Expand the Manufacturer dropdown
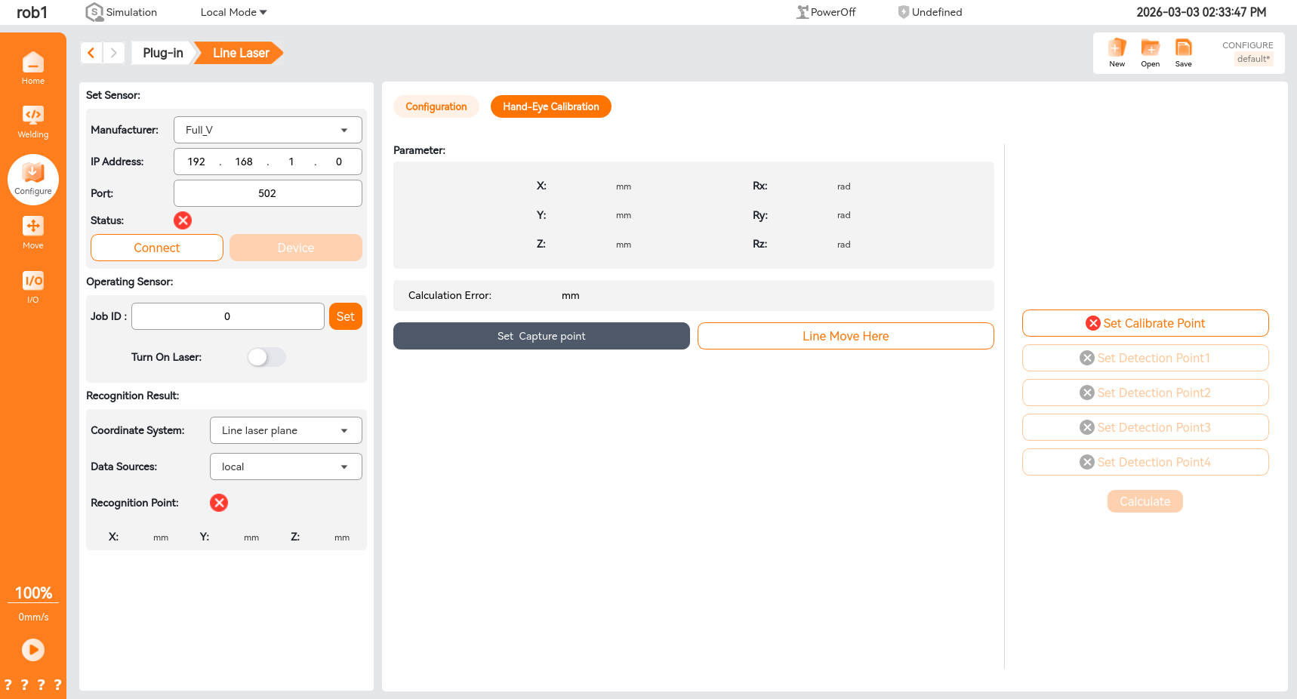Image resolution: width=1297 pixels, height=699 pixels. 267,130
